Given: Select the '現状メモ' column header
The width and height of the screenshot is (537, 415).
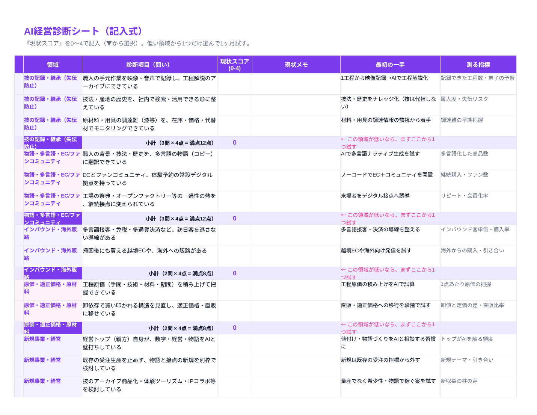Looking at the screenshot, I should coord(296,65).
